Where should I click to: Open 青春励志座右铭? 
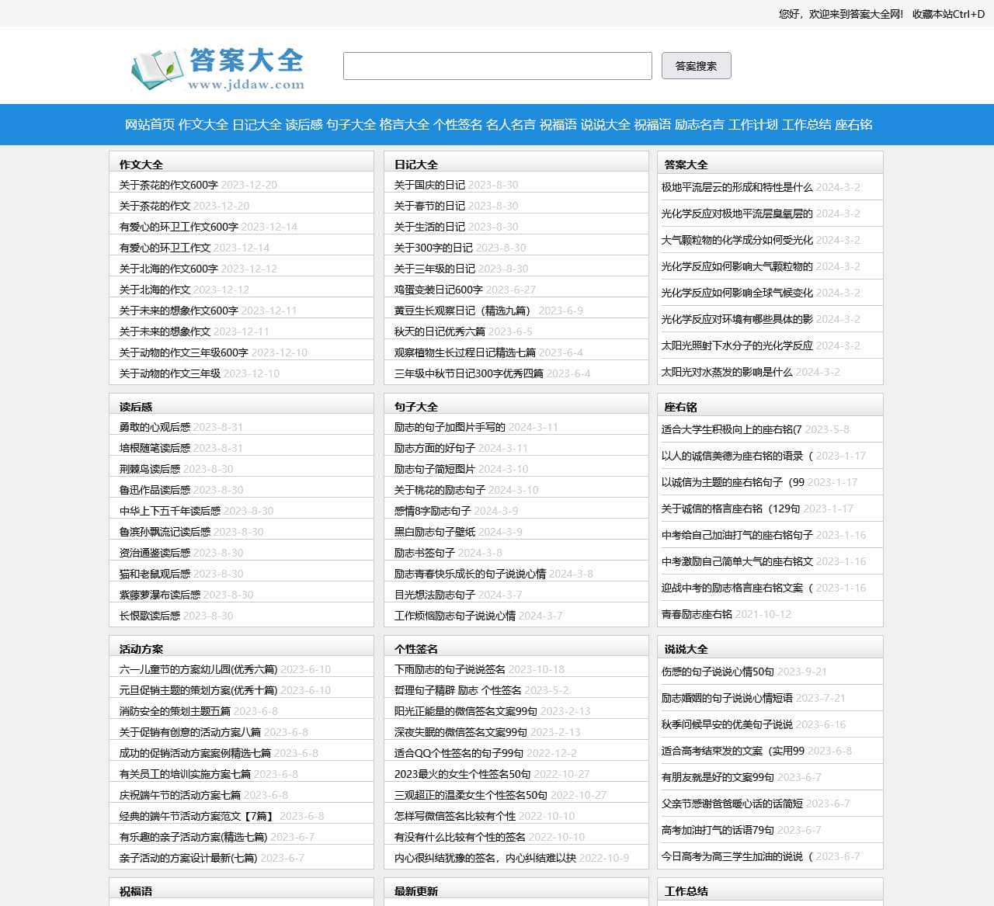(x=697, y=614)
